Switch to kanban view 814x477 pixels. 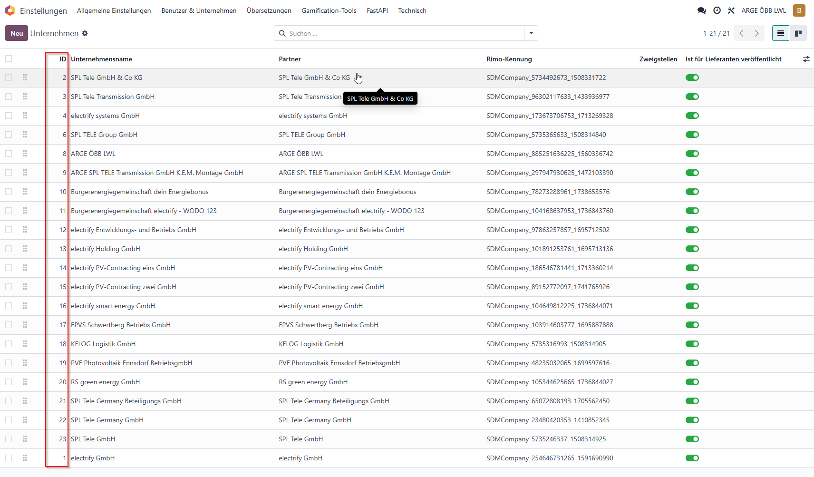[x=798, y=33]
